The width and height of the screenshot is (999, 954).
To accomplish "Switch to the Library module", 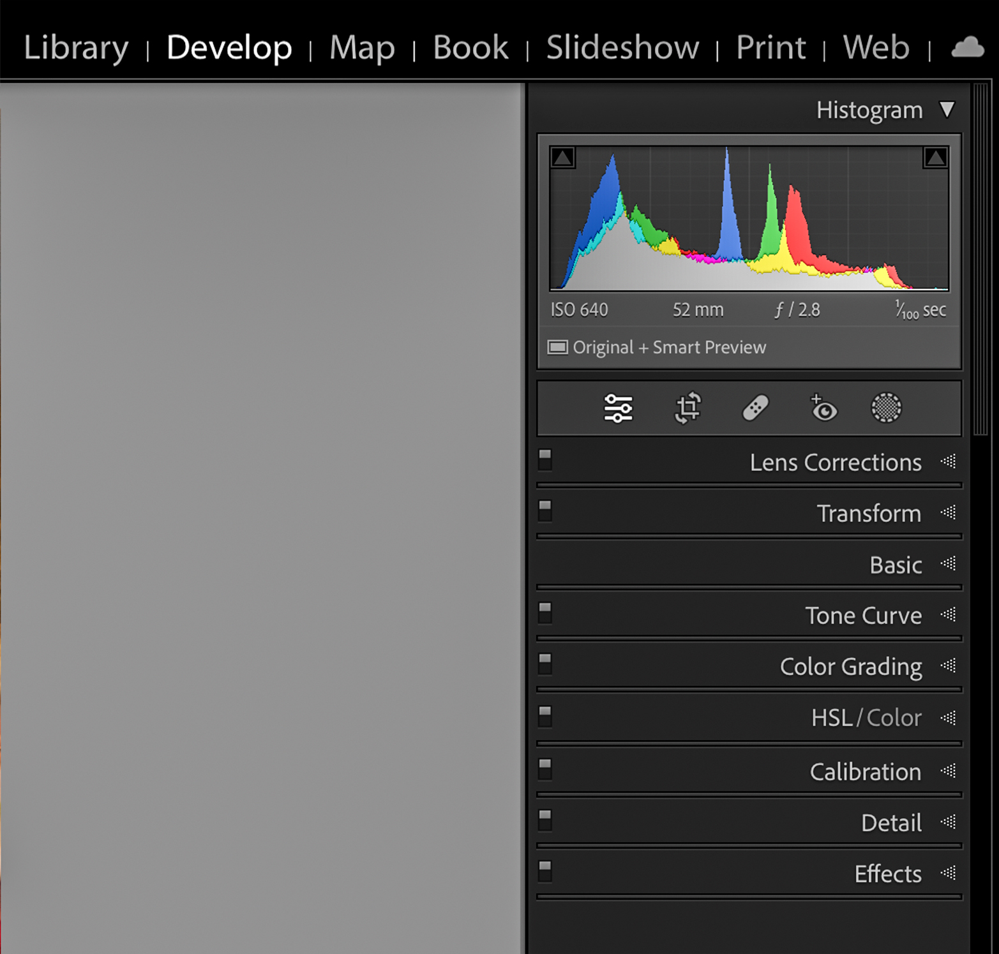I will pyautogui.click(x=76, y=48).
